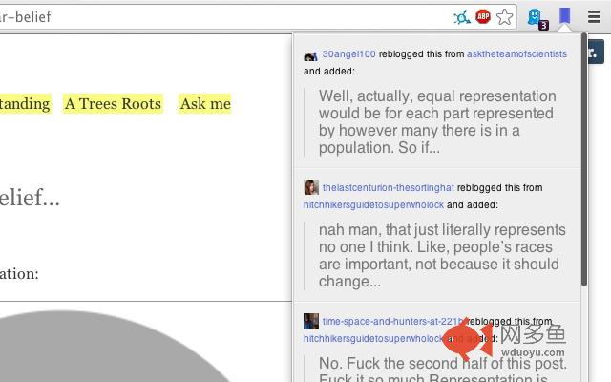The width and height of the screenshot is (611, 382).
Task: Open the 'Ask me' page link
Action: tap(205, 104)
